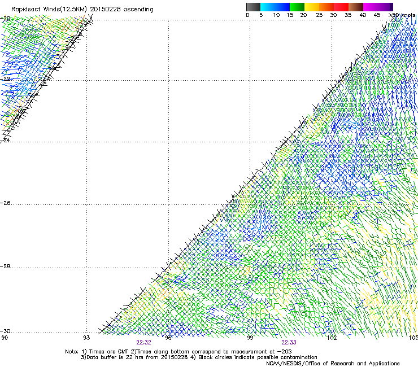The width and height of the screenshot is (418, 367).
Task: Click the note 'Times are GMT'
Action: [109, 352]
